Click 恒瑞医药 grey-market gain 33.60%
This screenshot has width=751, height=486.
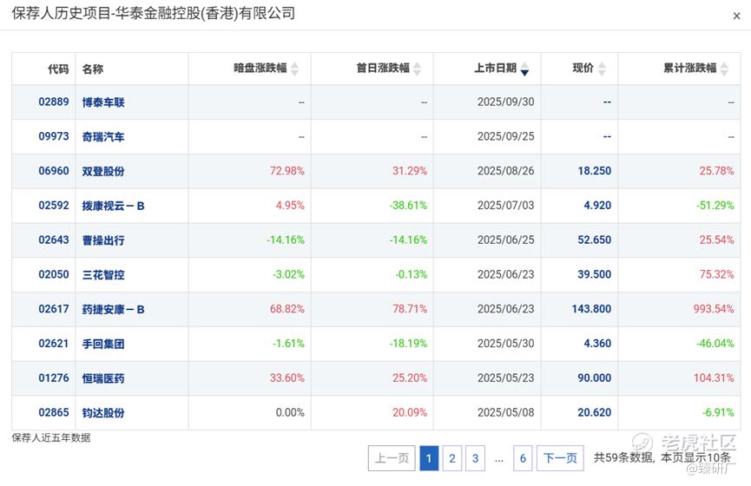(287, 378)
